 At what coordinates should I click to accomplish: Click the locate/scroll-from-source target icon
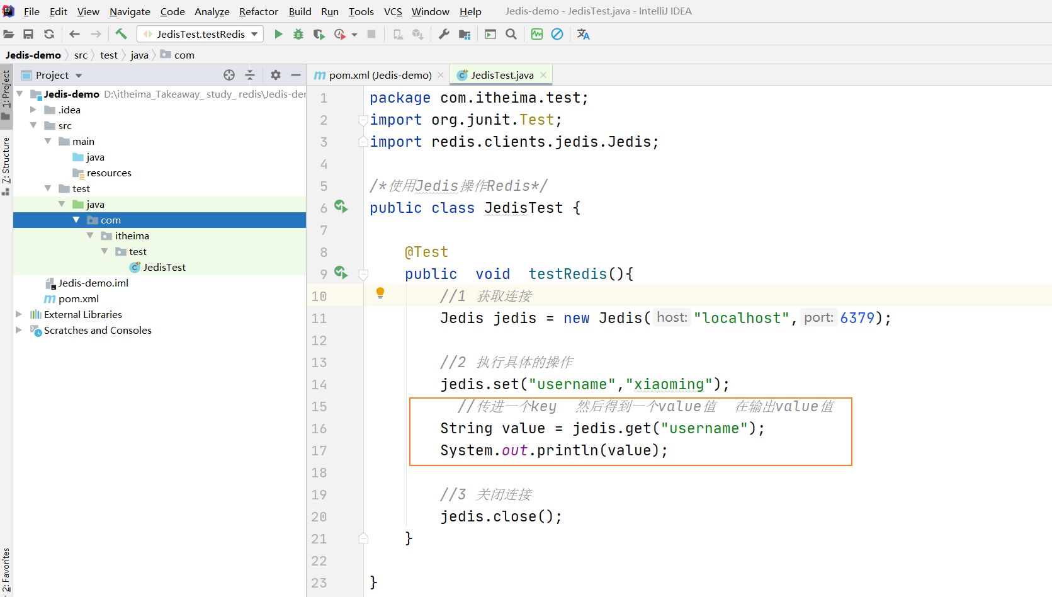229,75
